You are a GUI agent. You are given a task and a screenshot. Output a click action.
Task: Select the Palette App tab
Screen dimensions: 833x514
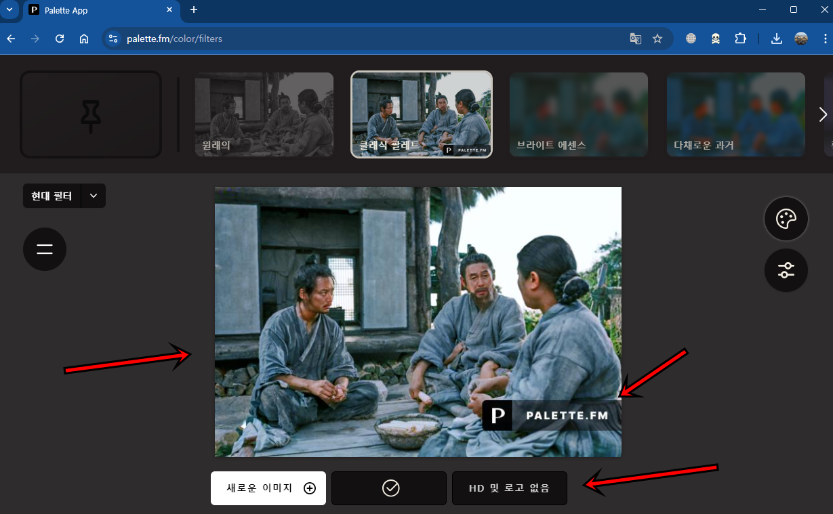click(102, 10)
